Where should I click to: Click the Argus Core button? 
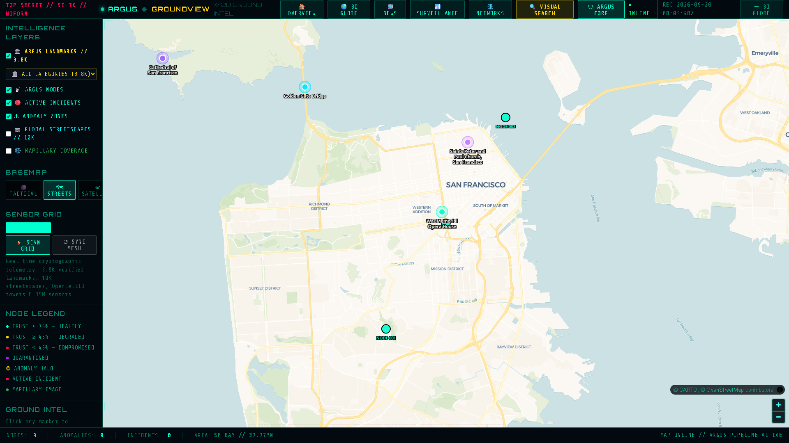[x=601, y=9]
